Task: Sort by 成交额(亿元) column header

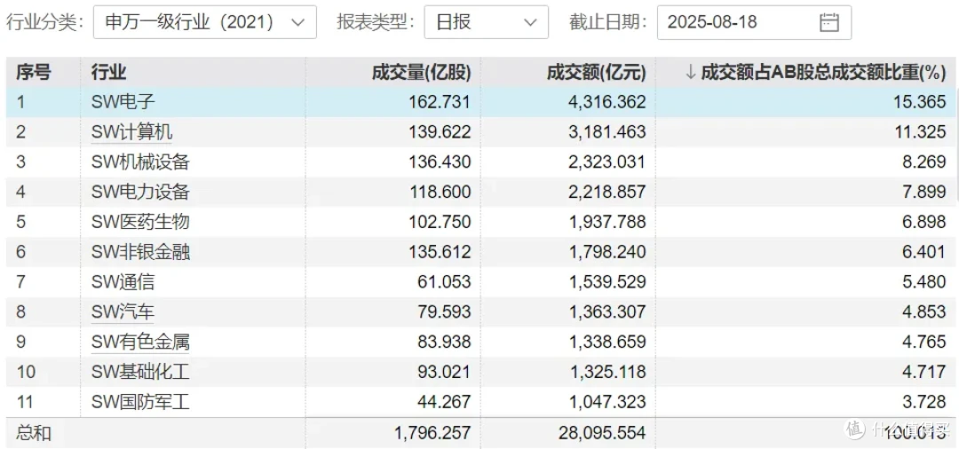Action: point(597,72)
